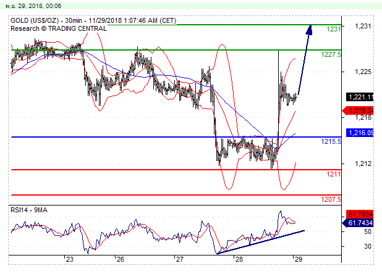Click the blue 1215.5 pivot label
This screenshot has height=274, width=382.
[331, 141]
